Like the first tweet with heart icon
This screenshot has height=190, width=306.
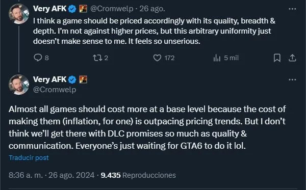click(x=157, y=58)
